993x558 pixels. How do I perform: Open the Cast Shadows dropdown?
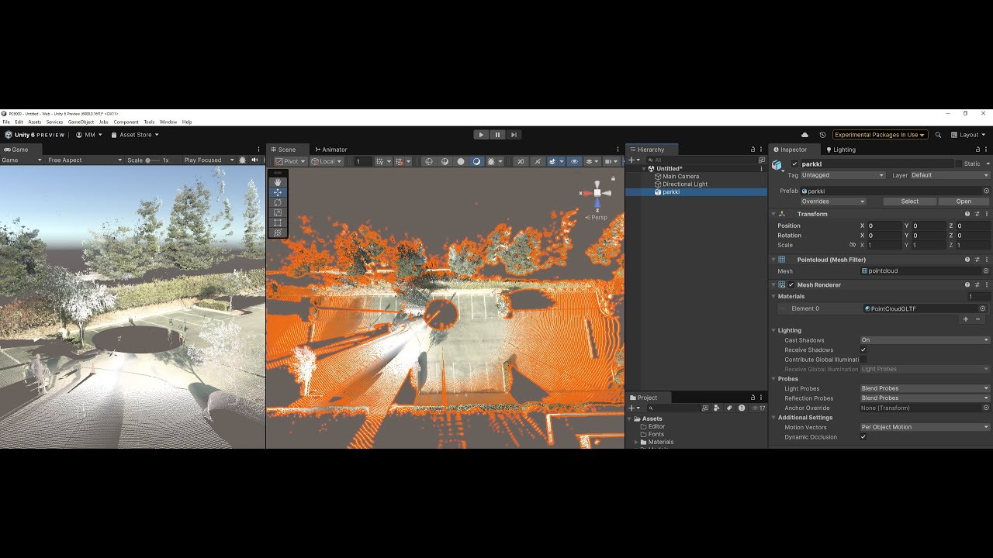coord(923,339)
